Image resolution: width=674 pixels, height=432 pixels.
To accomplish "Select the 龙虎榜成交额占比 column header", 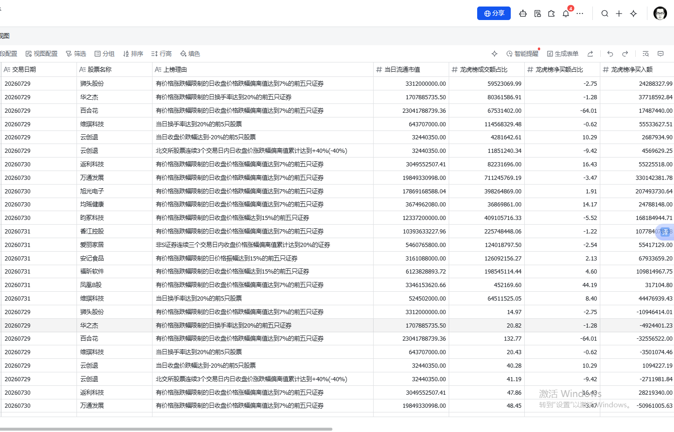I will pyautogui.click(x=486, y=69).
